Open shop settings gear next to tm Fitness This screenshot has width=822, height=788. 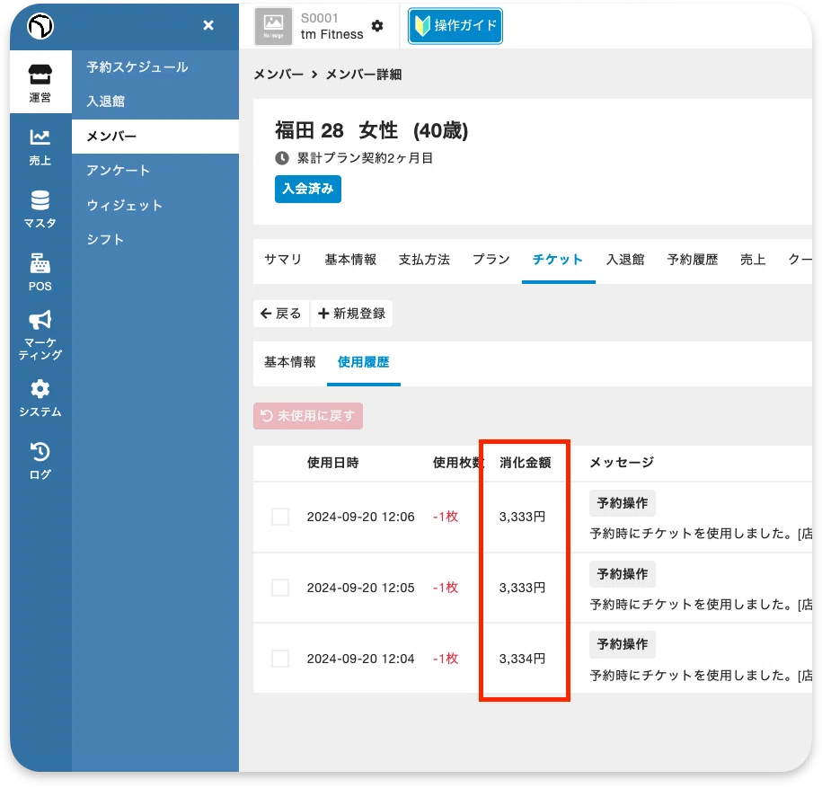377,26
